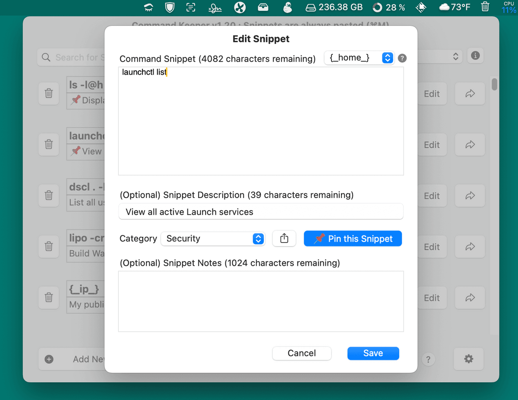The height and width of the screenshot is (400, 518).
Task: Click the info icon in the main window
Action: click(475, 56)
